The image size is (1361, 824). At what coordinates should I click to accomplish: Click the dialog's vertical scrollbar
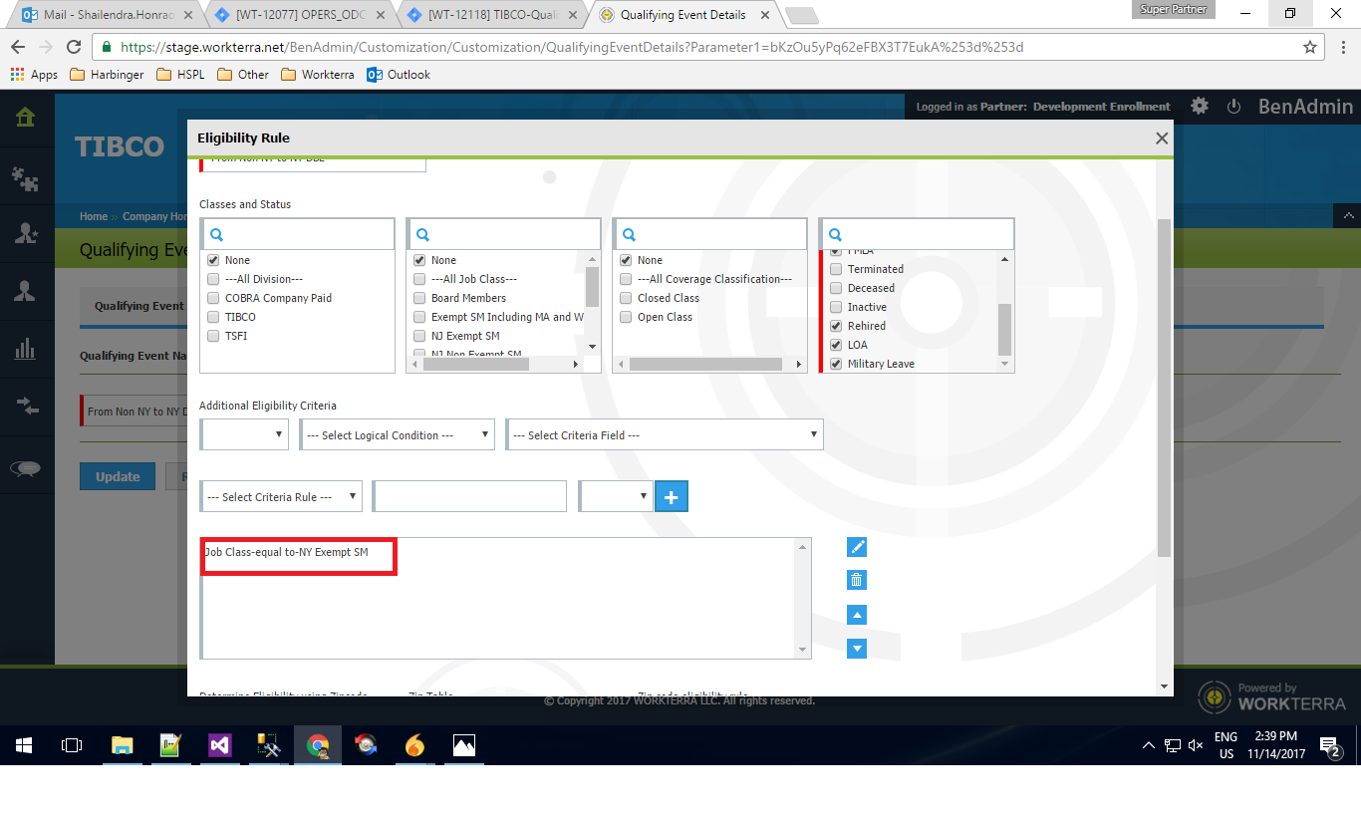(x=1164, y=389)
